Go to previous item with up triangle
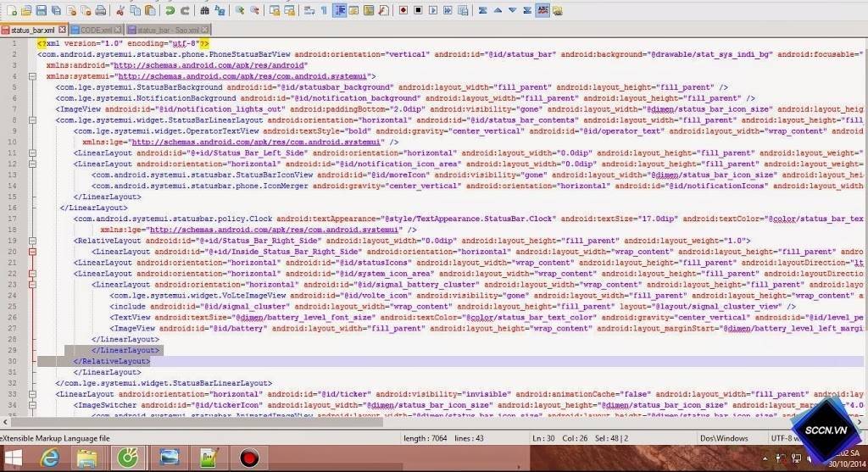The width and height of the screenshot is (868, 472). (x=498, y=10)
